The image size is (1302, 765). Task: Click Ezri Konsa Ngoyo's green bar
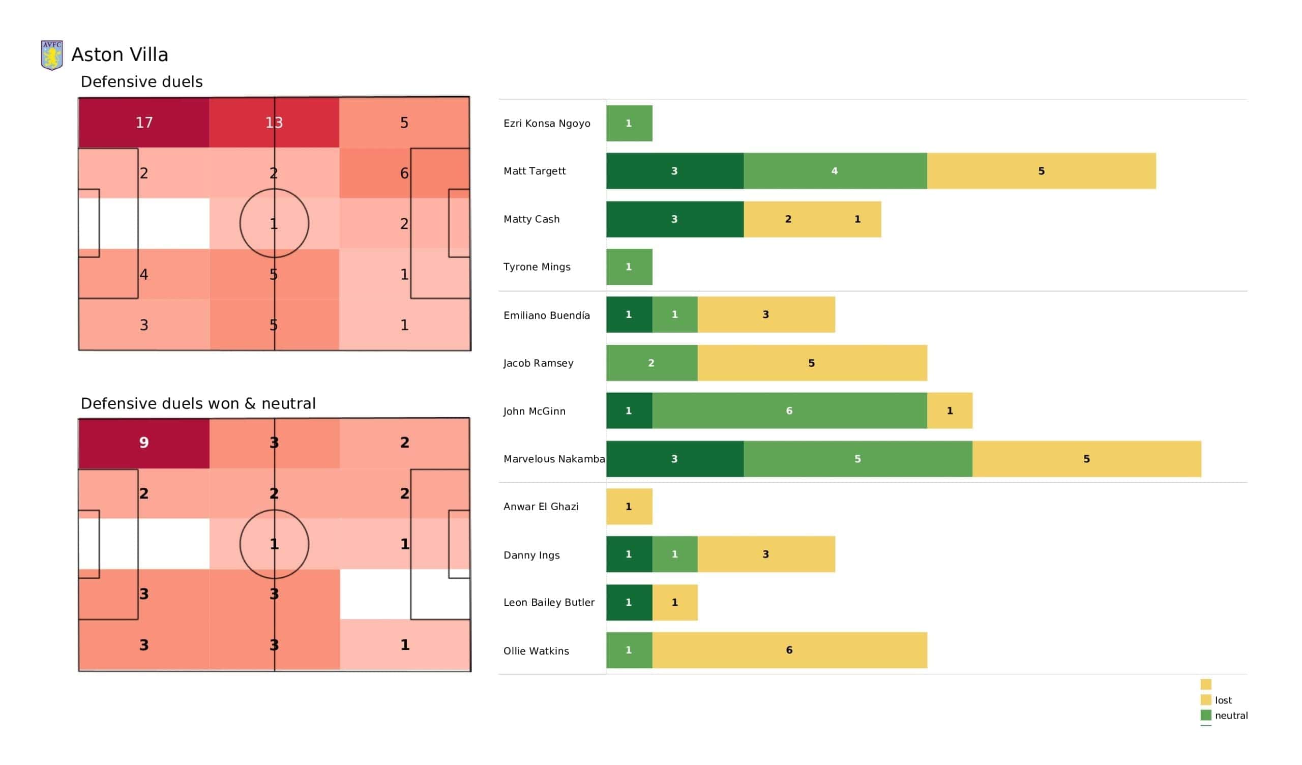coord(629,123)
